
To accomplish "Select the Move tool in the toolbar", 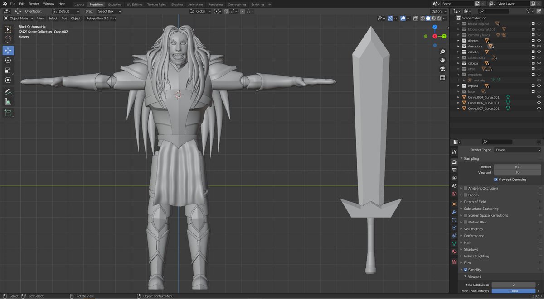I will point(8,50).
